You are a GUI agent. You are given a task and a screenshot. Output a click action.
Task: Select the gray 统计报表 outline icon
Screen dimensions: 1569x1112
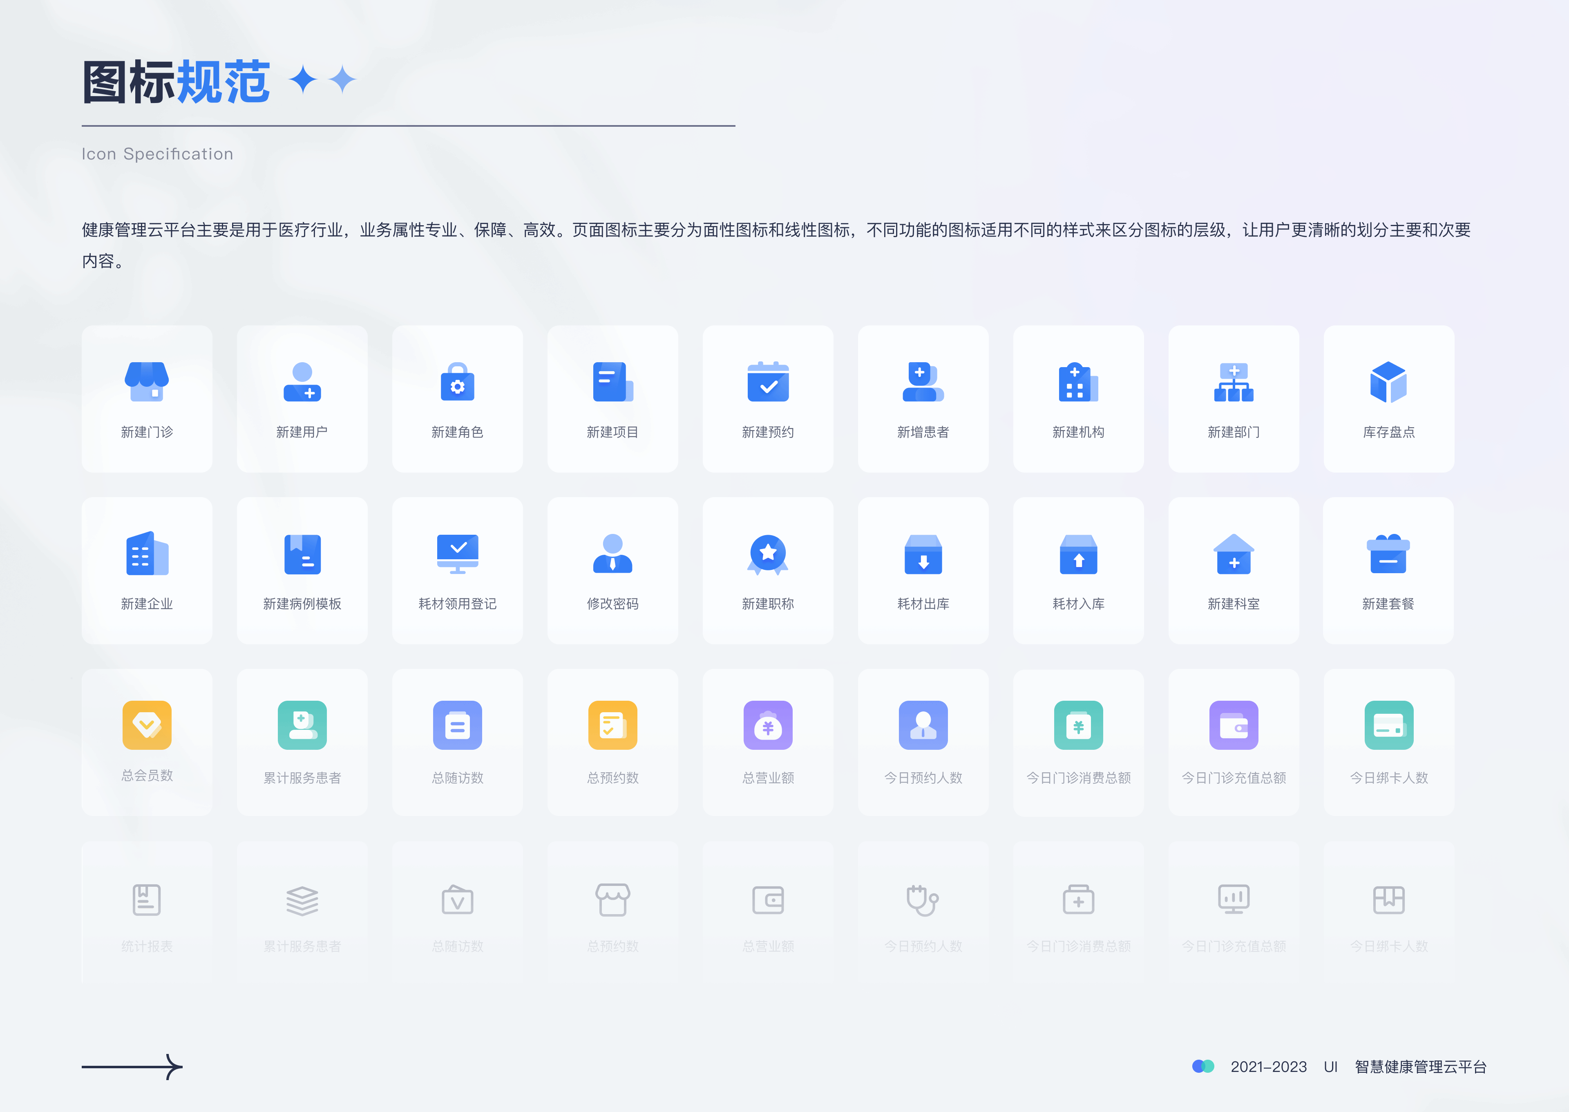tap(146, 900)
